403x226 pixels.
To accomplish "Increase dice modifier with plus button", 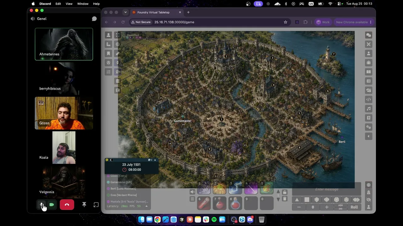I will click(x=327, y=207).
